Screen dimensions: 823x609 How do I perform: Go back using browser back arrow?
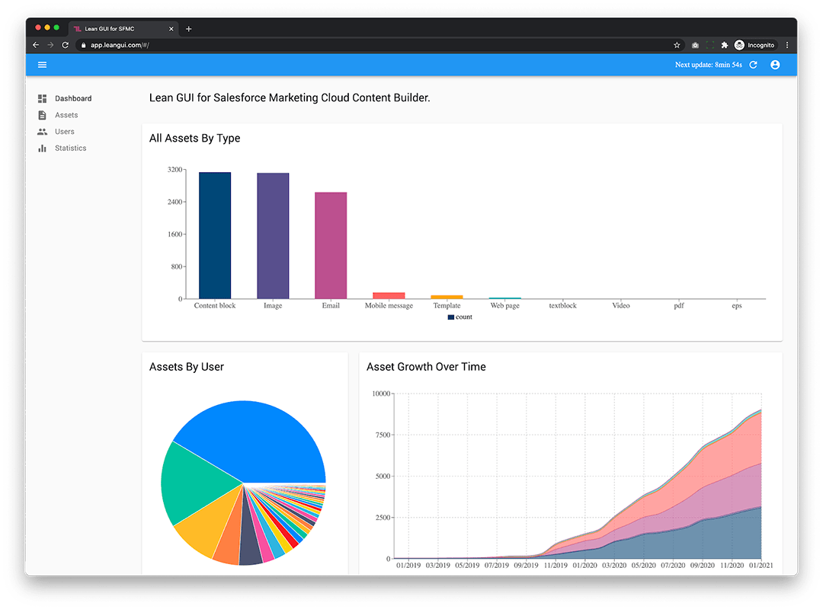coord(36,45)
